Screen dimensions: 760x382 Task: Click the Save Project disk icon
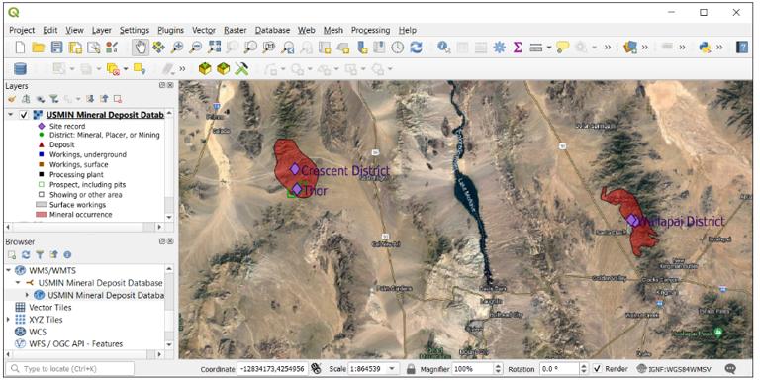(56, 48)
